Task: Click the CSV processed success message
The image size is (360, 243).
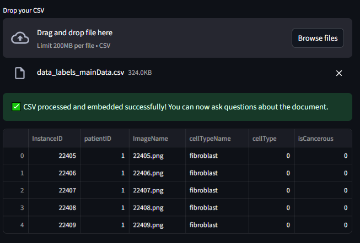Action: 176,107
